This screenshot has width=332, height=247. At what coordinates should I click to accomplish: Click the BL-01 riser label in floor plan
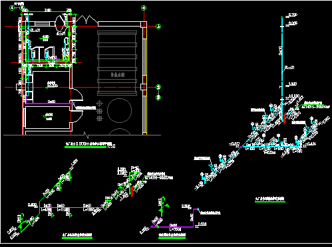pos(35,31)
